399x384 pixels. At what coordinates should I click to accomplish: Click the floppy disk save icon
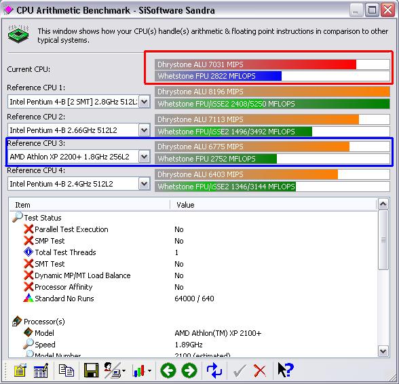pyautogui.click(x=92, y=370)
